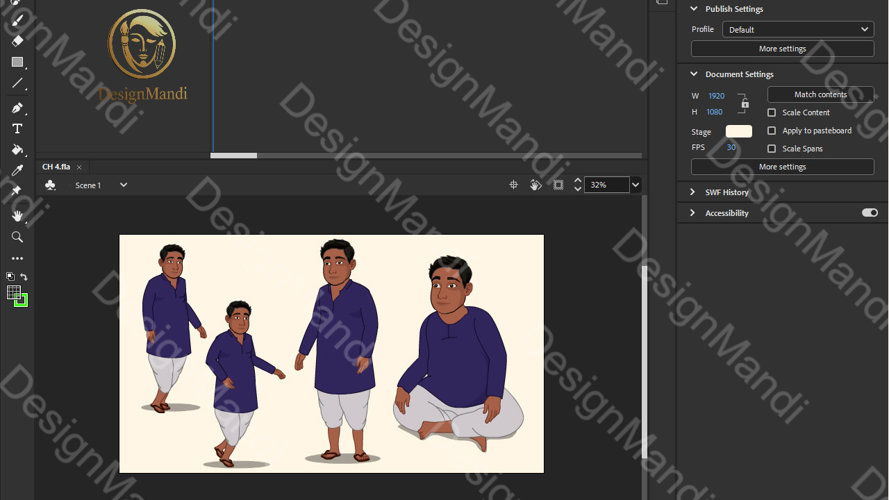
Task: Activate the Zoom tool
Action: 17,237
